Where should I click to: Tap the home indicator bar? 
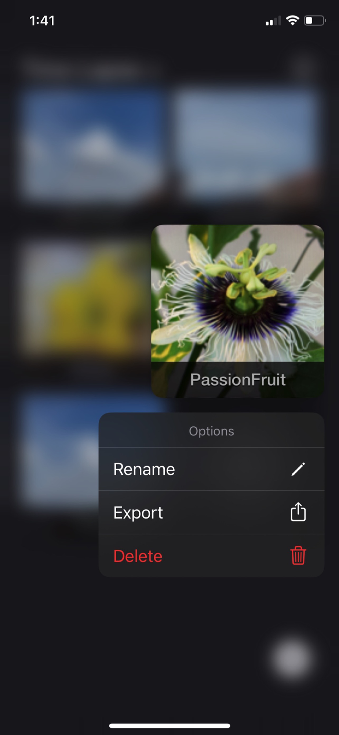coord(169,726)
